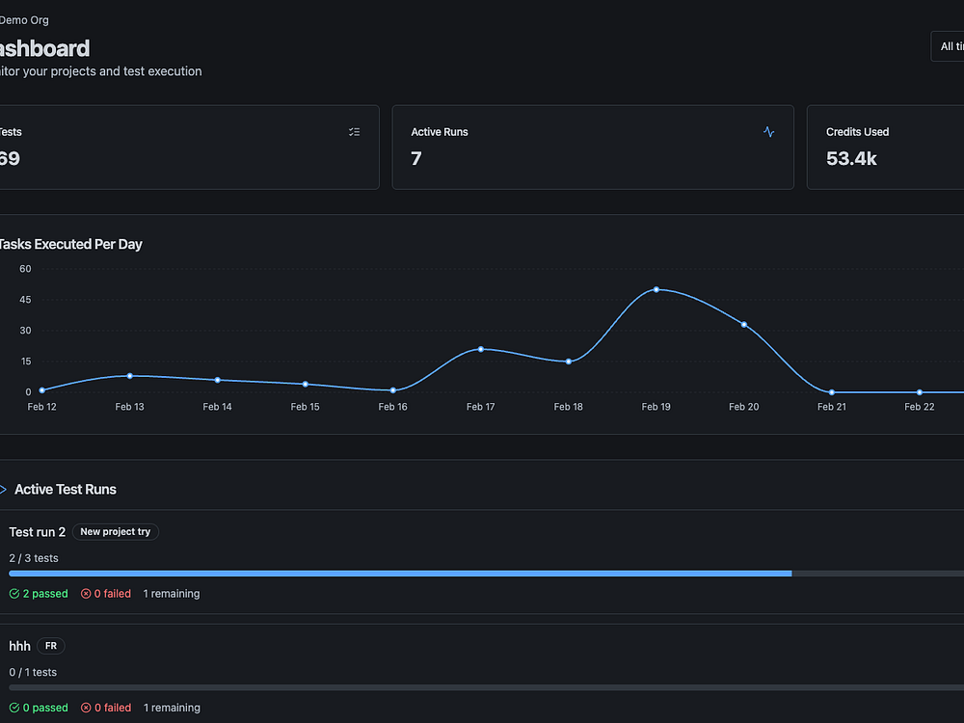Click the Active Test Runs play icon
This screenshot has height=723, width=964.
[3, 490]
